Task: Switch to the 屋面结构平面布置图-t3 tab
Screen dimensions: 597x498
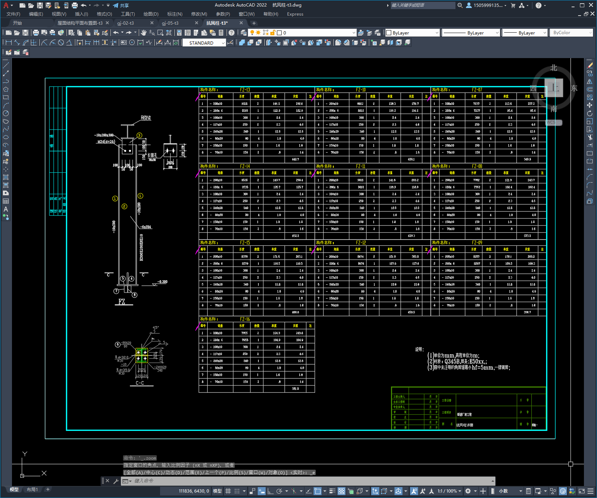Action: point(80,23)
